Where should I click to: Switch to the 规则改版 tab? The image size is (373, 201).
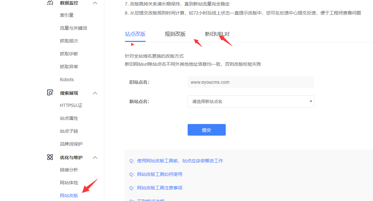click(x=175, y=34)
